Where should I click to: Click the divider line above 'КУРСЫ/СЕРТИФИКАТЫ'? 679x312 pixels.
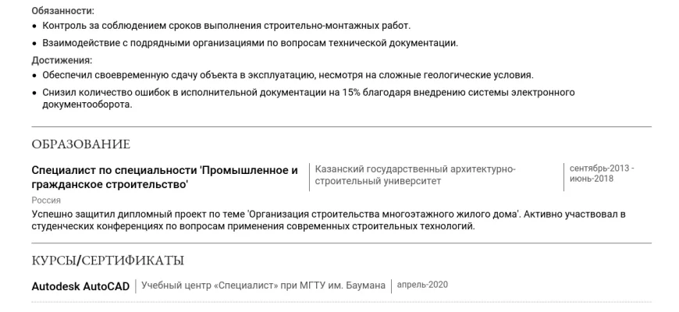tap(341, 243)
